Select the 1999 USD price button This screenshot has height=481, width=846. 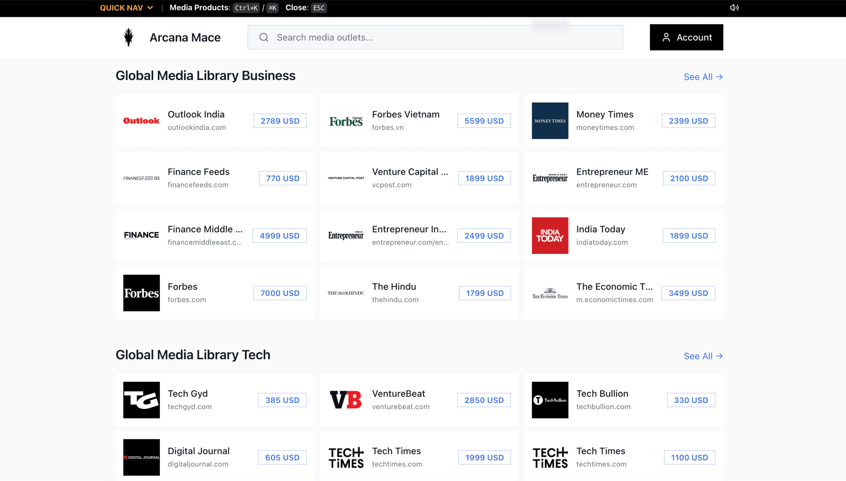click(x=485, y=457)
